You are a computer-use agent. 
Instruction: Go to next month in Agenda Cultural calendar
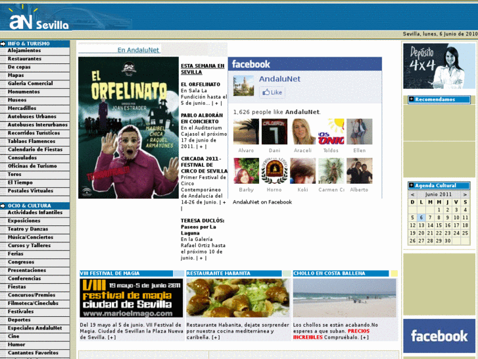coord(465,194)
